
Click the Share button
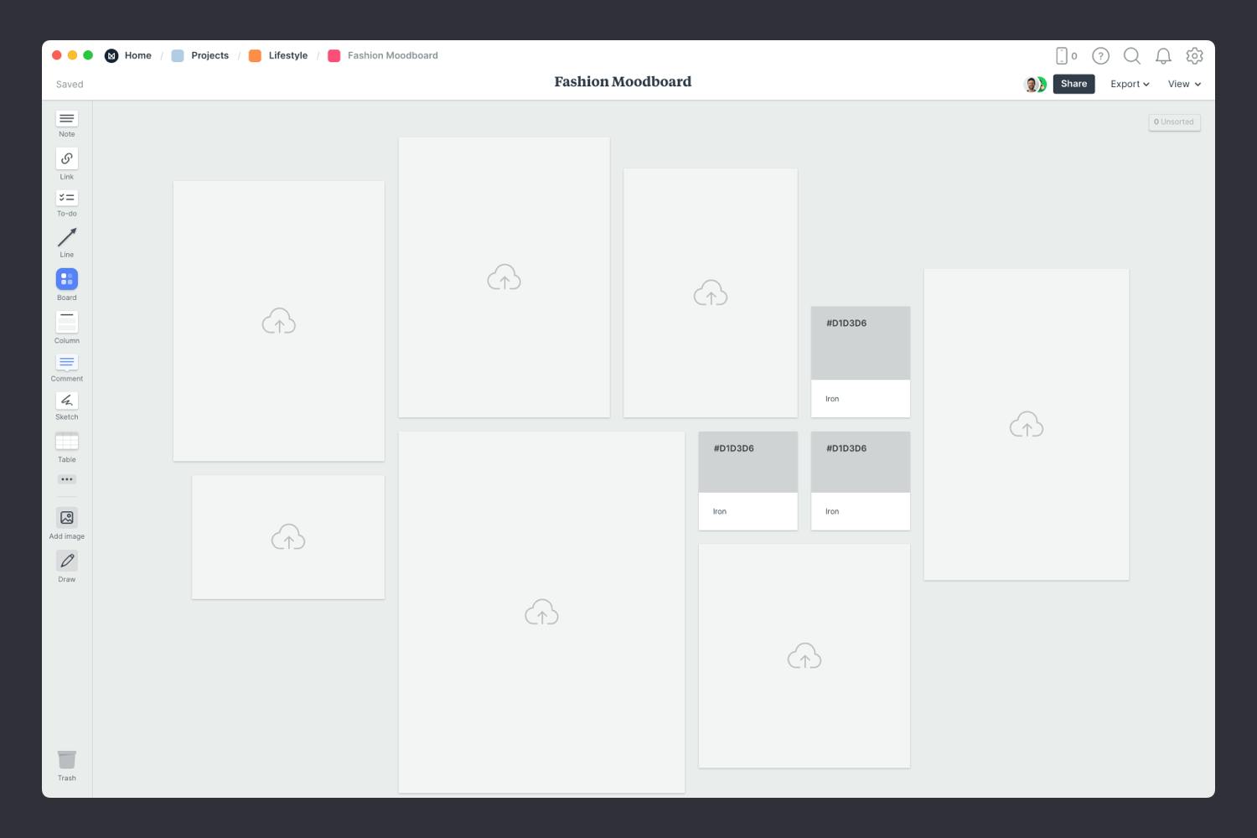[1073, 84]
